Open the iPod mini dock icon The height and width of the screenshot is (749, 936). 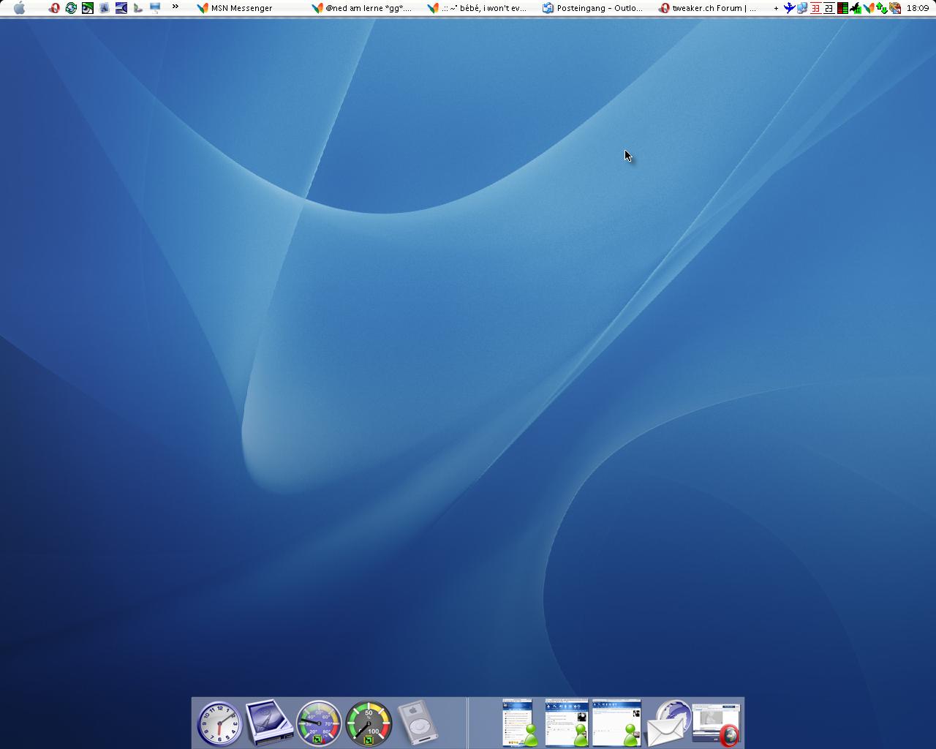[418, 723]
